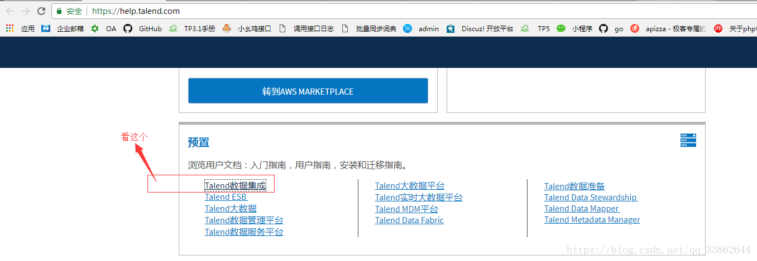Open the TP3.1手册 bookmark
The width and height of the screenshot is (757, 261).
tap(192, 28)
